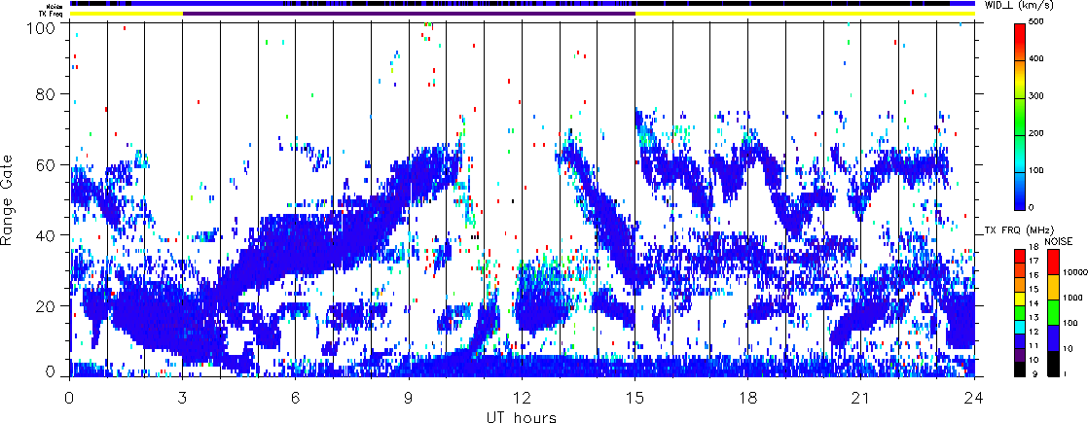Click the 17 label on TX FRQ scale
The height and width of the screenshot is (423, 1088).
[1033, 261]
